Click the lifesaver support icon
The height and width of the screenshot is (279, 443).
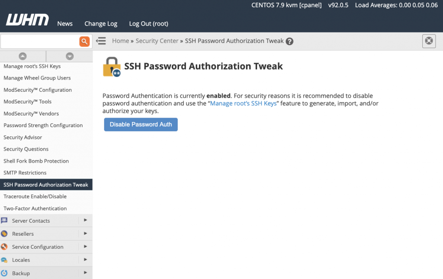point(429,41)
